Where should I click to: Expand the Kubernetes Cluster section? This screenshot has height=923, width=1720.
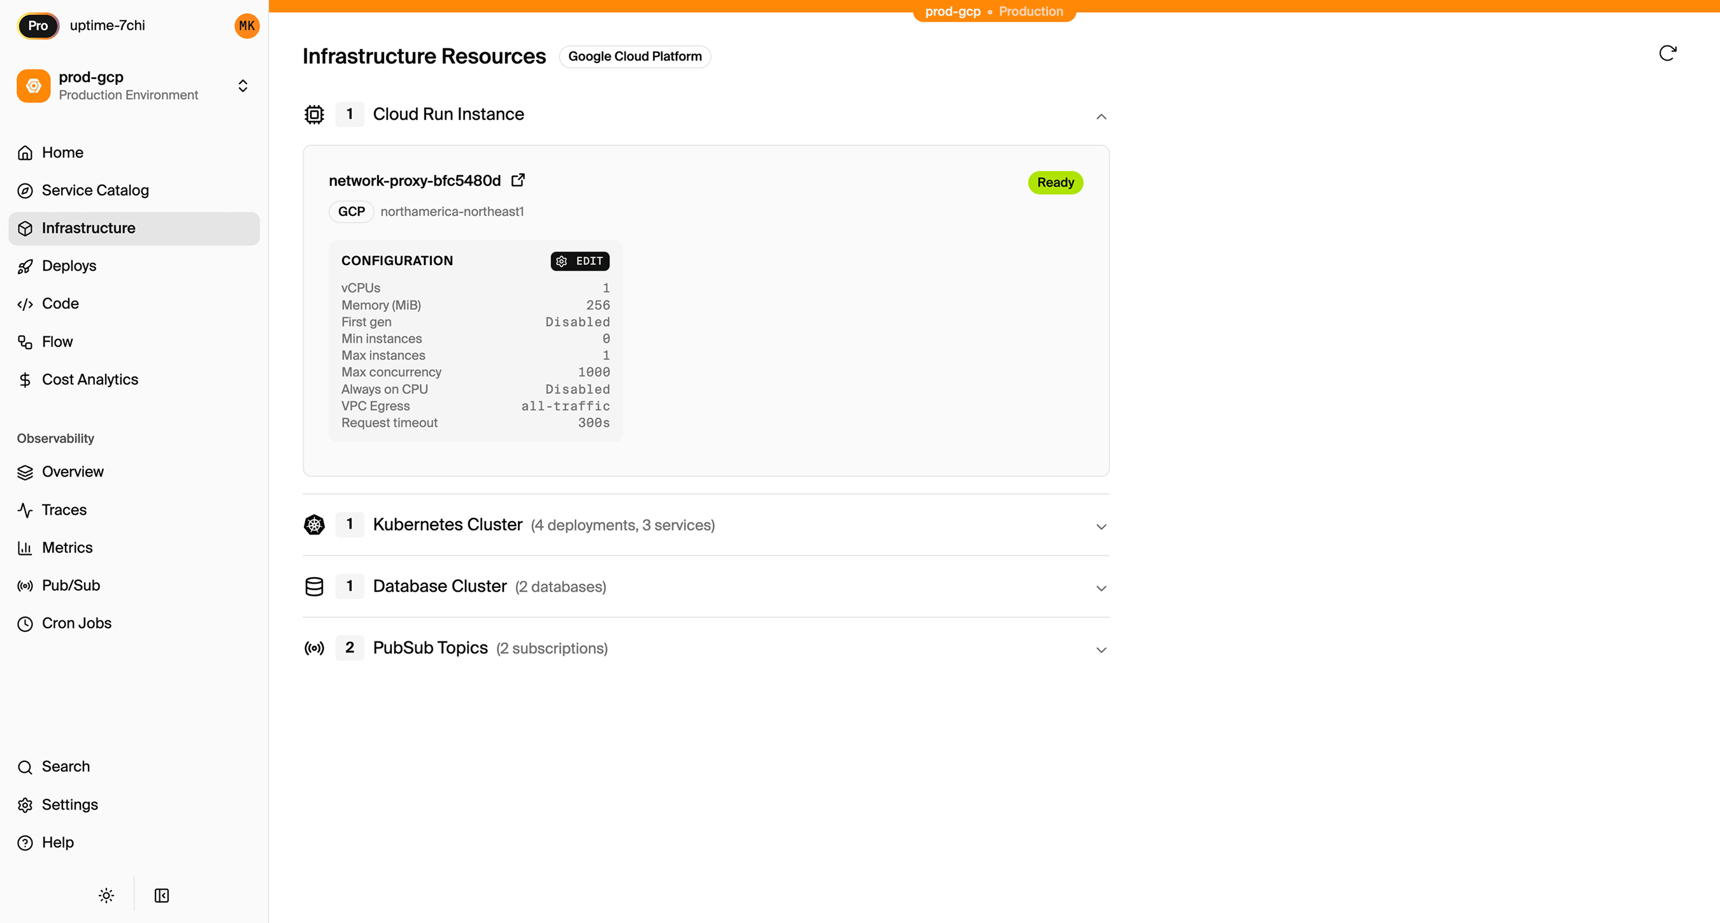[x=1101, y=526]
